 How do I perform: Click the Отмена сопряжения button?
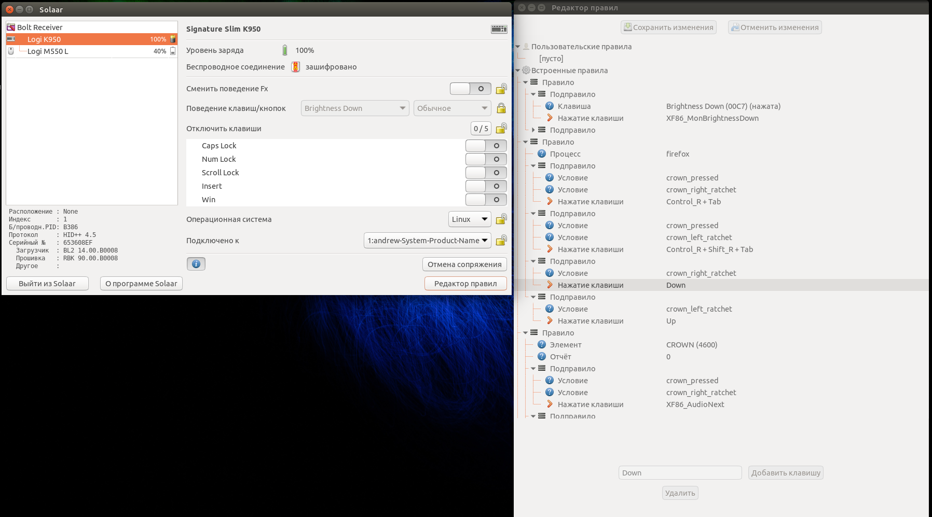pyautogui.click(x=464, y=264)
